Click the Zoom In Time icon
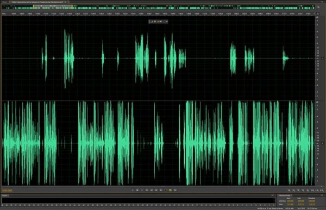Viewport: 326px width, 210px height. (x=298, y=190)
